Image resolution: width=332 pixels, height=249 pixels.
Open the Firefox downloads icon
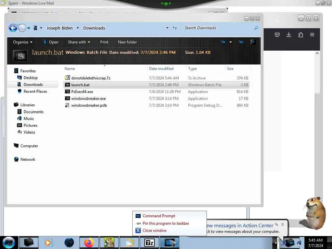[x=289, y=35]
